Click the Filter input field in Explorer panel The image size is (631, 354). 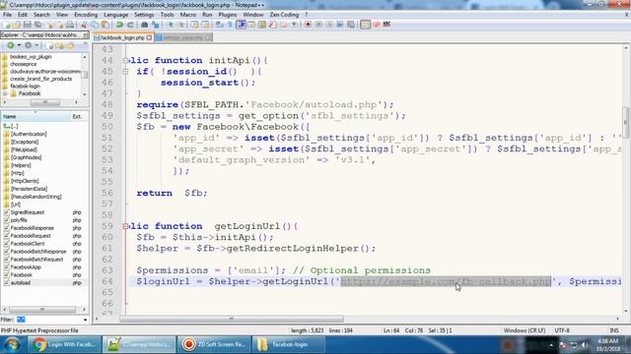click(x=48, y=320)
